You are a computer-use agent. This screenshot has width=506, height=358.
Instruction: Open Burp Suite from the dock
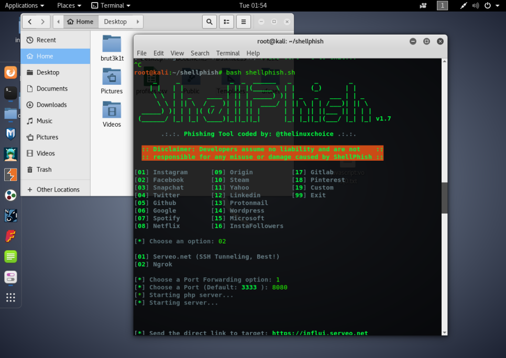click(x=10, y=175)
